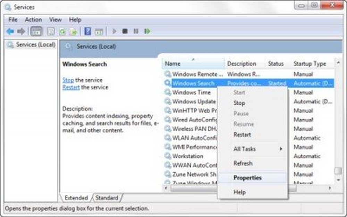Choose Restart in the context menu
Image resolution: width=347 pixels, height=217 pixels.
[253, 135]
